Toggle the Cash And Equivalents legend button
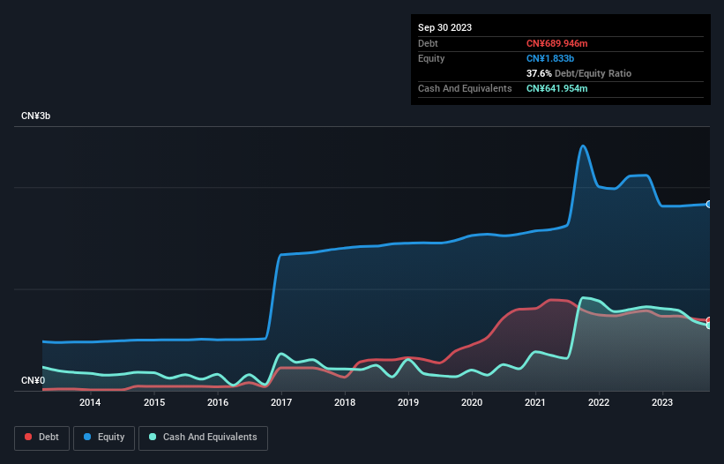The height and width of the screenshot is (464, 724). tap(203, 438)
